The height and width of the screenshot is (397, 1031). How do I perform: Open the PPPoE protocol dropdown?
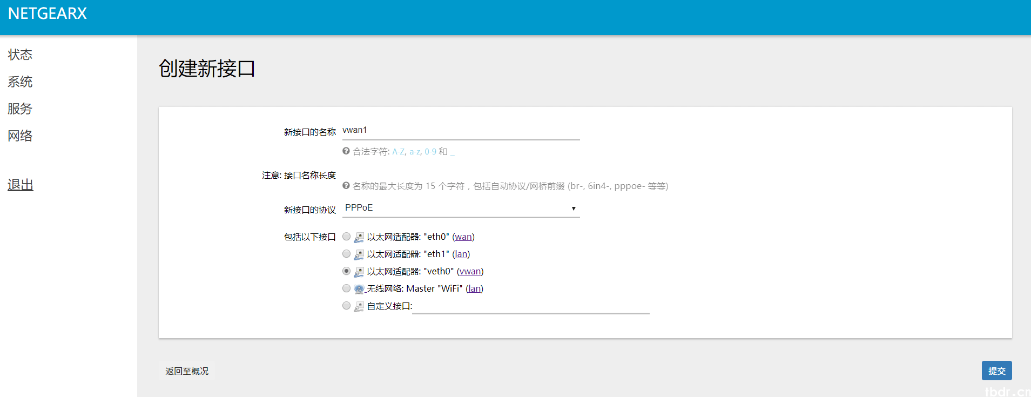click(x=461, y=208)
